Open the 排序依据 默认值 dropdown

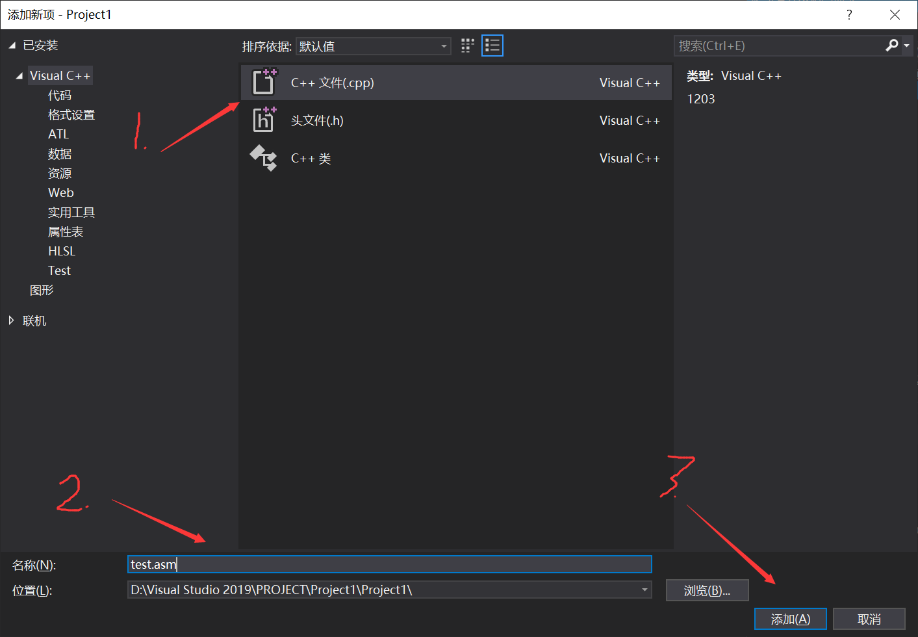pos(444,45)
